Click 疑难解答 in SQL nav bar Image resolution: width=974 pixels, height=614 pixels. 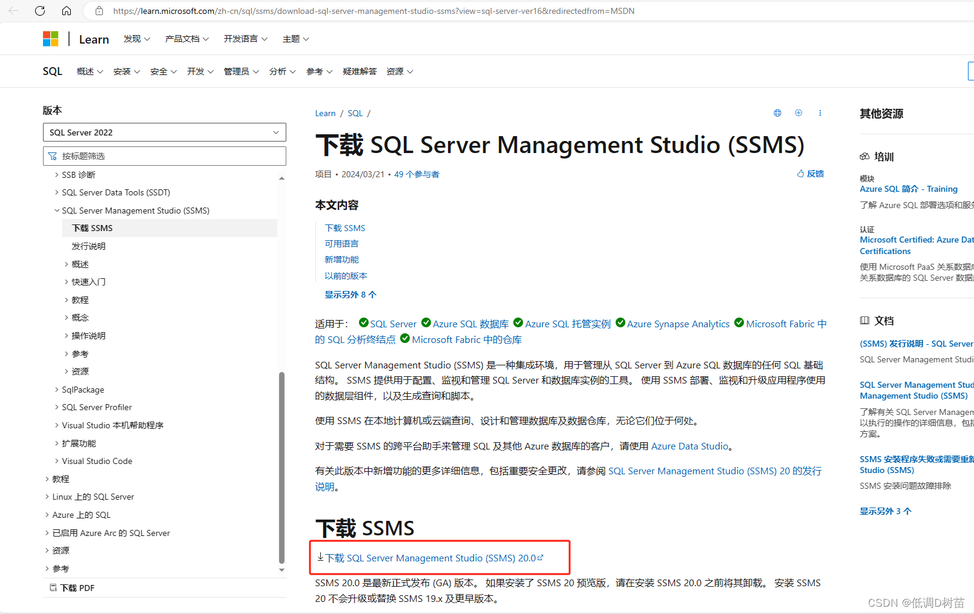point(360,71)
